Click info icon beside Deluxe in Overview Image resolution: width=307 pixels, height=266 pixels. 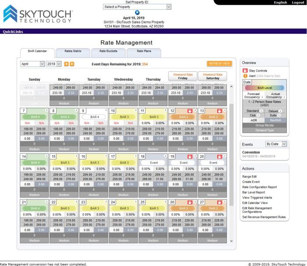coord(280,111)
